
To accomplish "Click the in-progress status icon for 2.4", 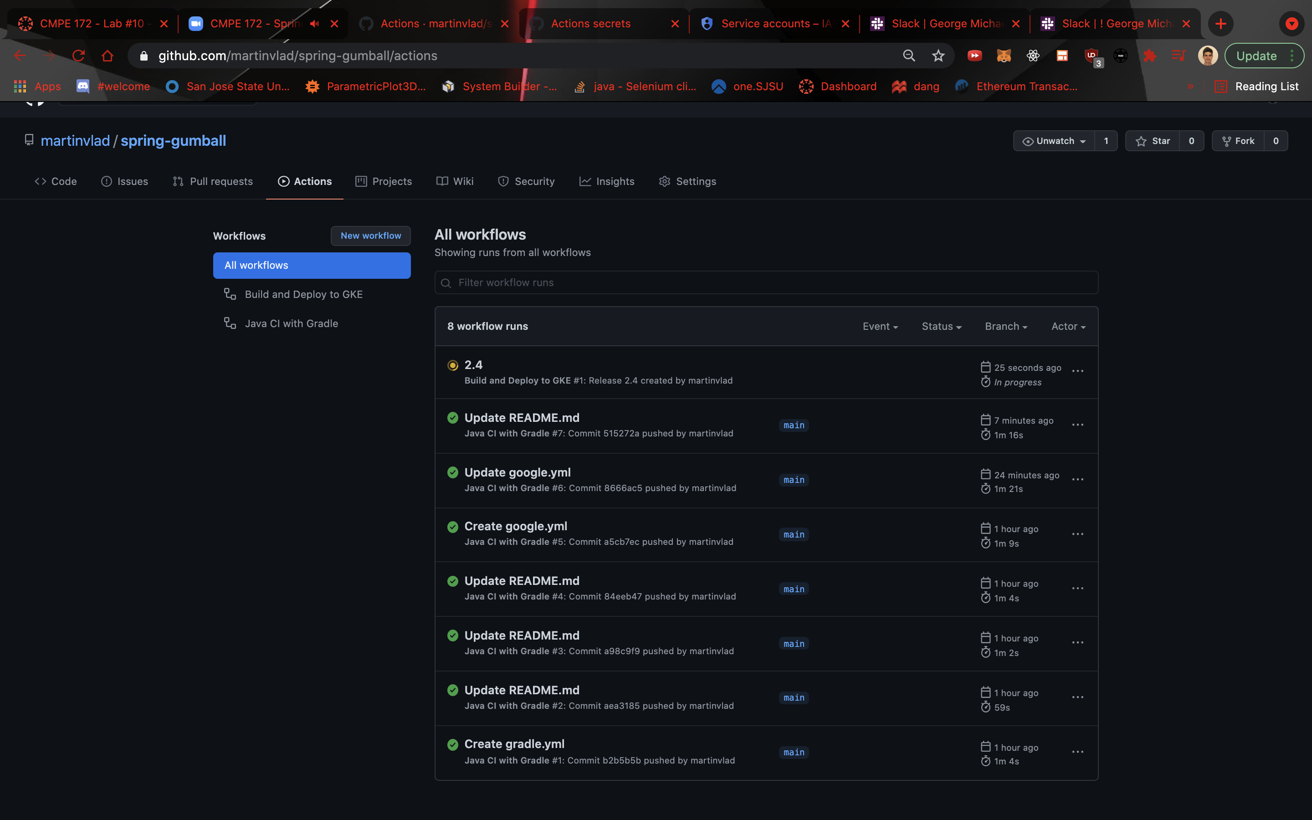I will tap(453, 365).
